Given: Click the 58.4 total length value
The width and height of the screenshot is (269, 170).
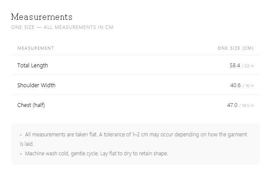Looking at the screenshot, I should pos(235,66).
